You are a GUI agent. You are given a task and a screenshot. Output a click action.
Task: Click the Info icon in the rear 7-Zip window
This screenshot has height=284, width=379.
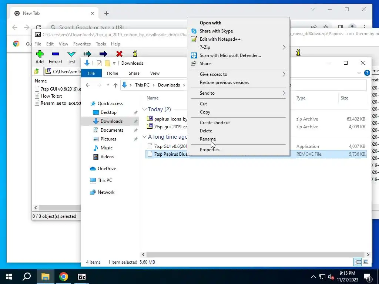click(x=299, y=52)
